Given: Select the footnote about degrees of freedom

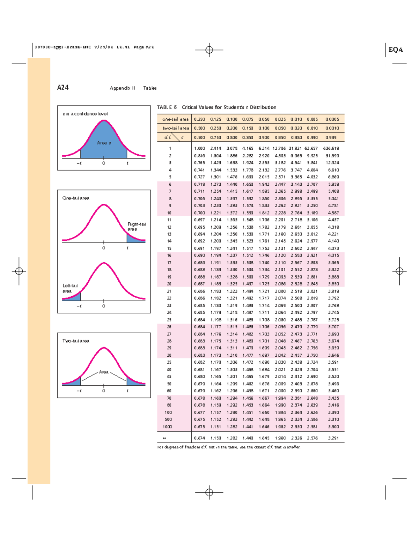Looking at the screenshot, I should pyautogui.click(x=229, y=447).
